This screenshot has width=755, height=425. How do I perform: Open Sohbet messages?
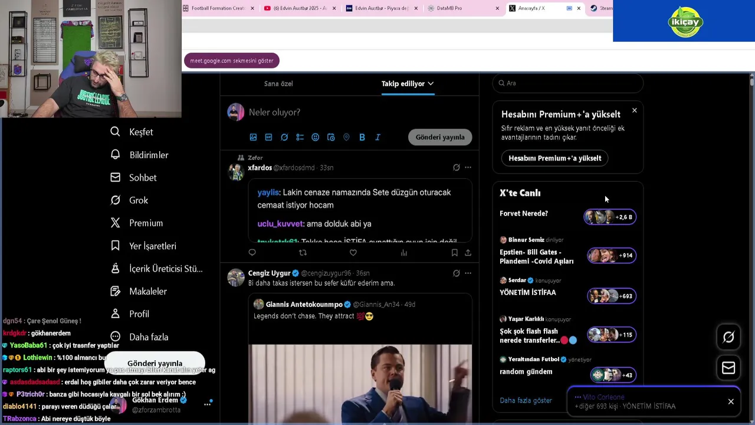click(133, 177)
